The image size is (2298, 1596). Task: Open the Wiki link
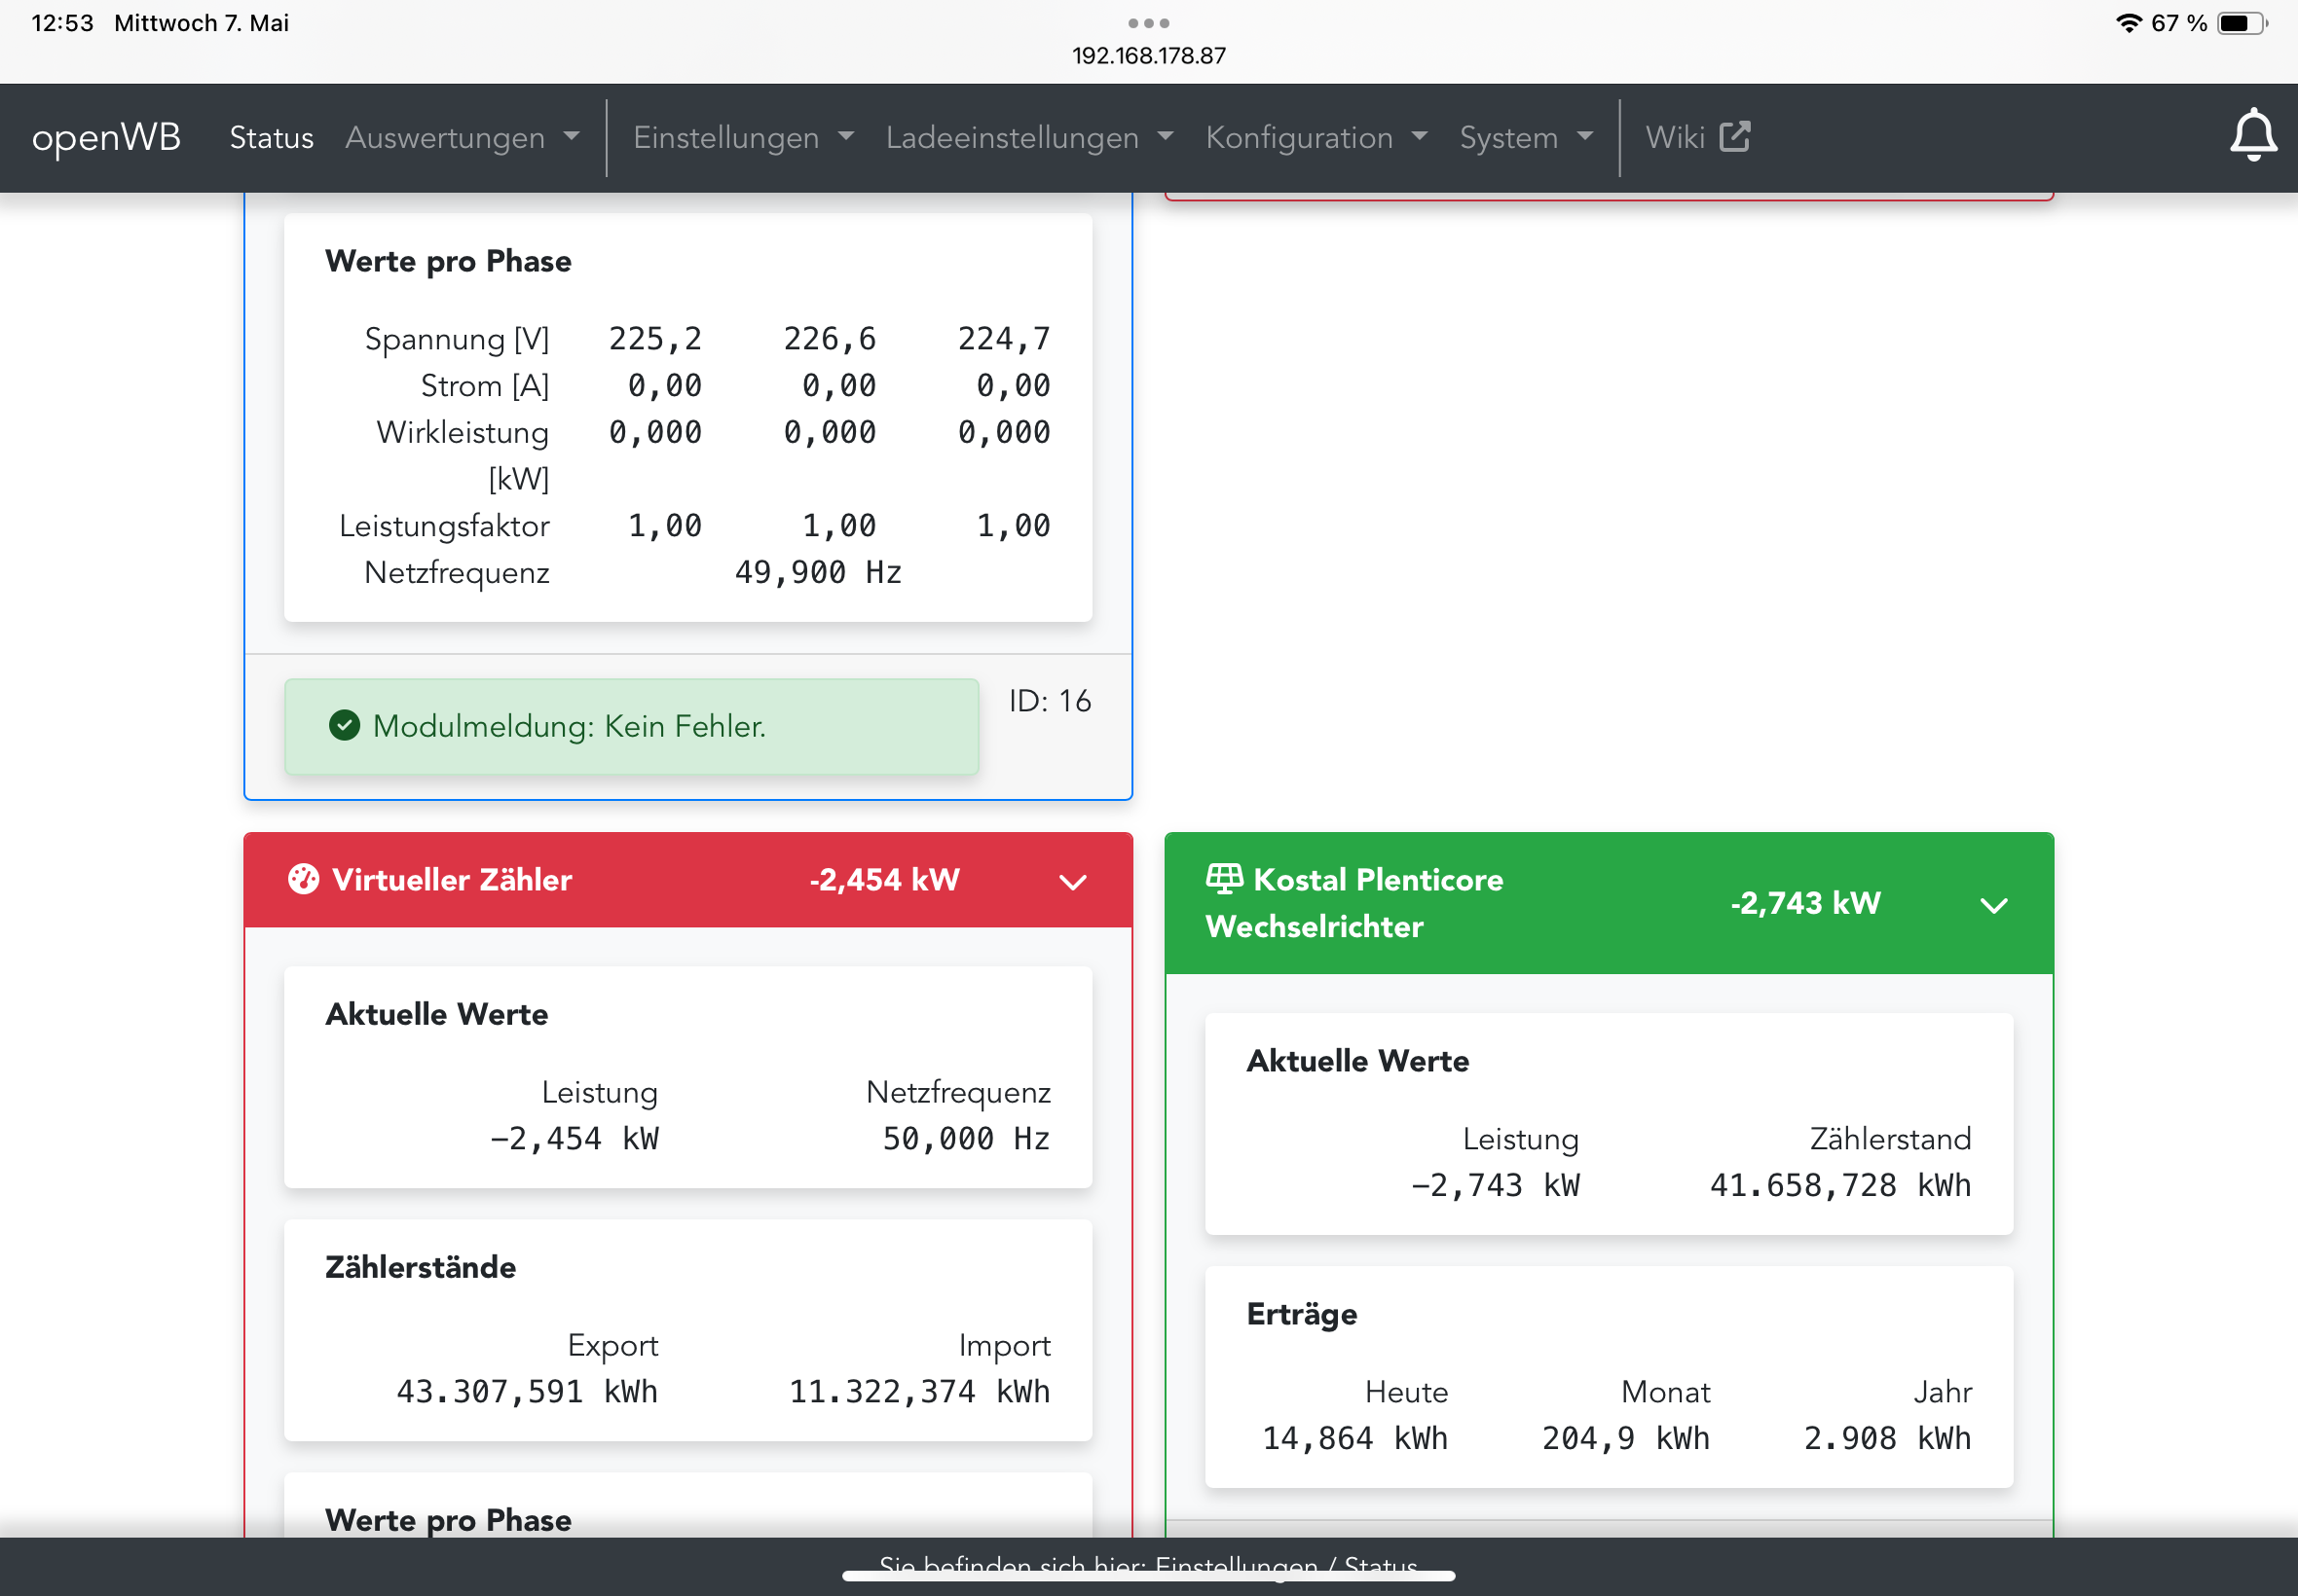click(1675, 137)
